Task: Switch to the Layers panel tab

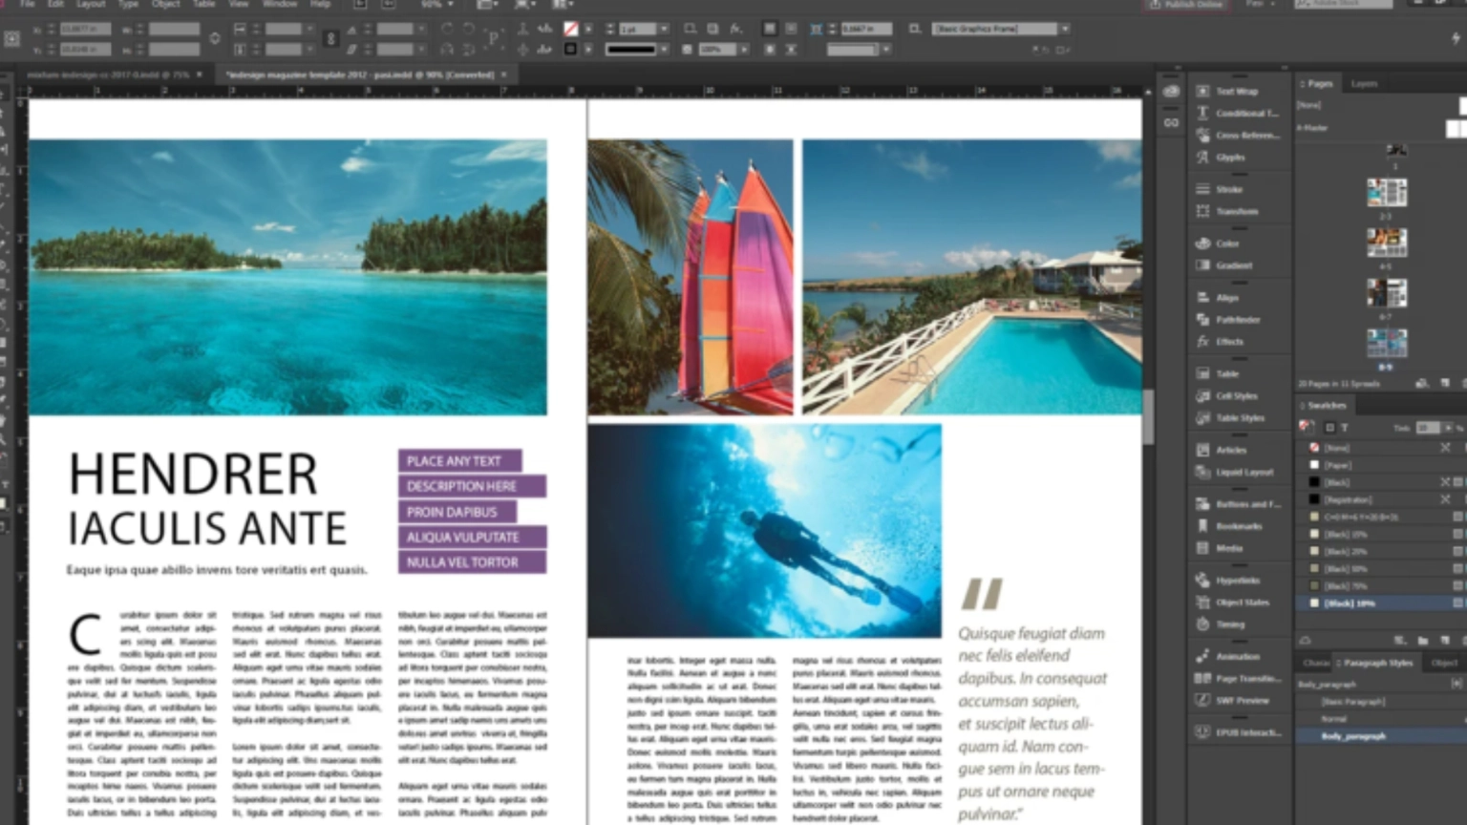Action: [x=1364, y=84]
